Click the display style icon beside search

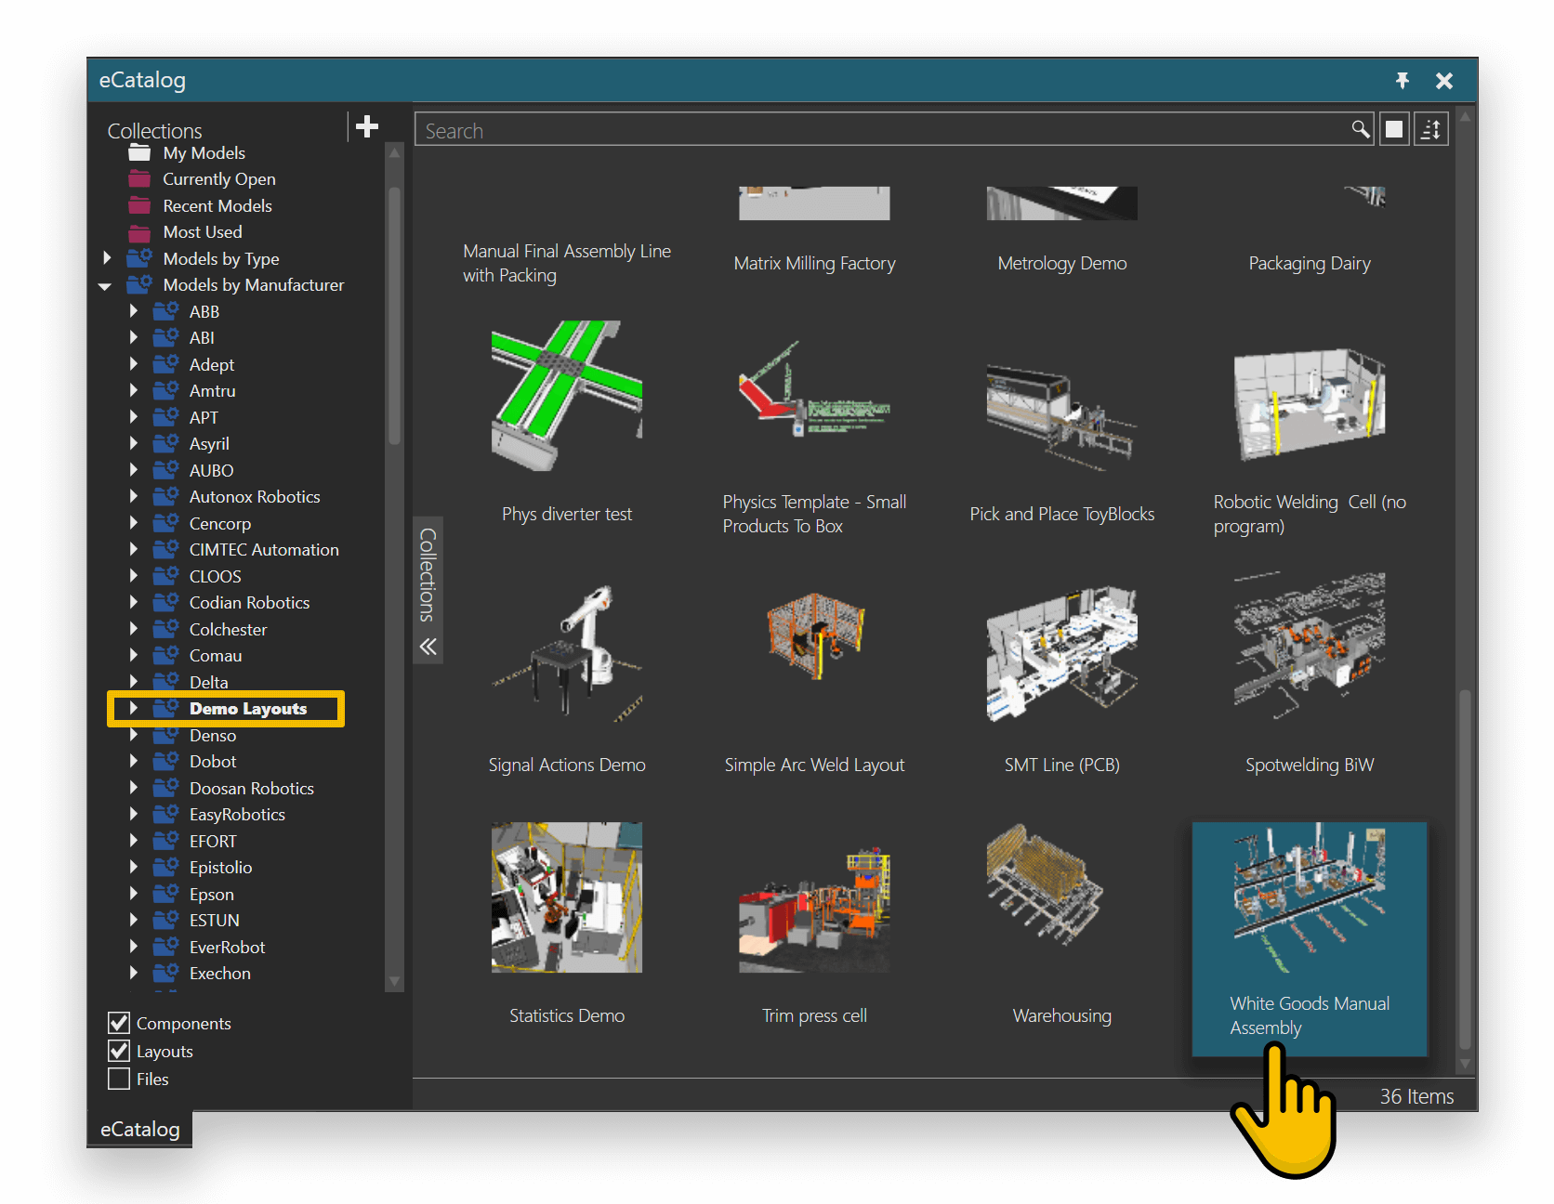[x=1394, y=129]
